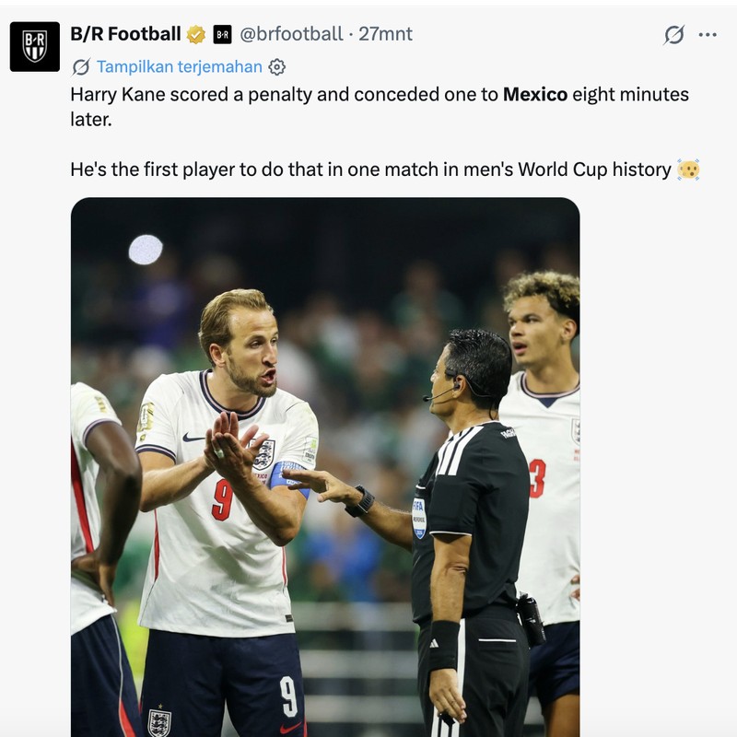Open translation settings gear icon
The width and height of the screenshot is (737, 737).
tap(277, 67)
